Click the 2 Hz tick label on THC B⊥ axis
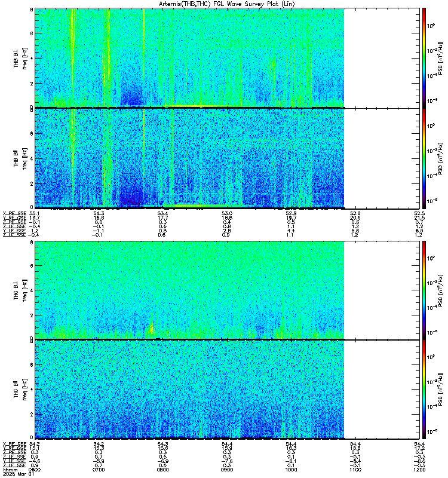This screenshot has height=478, width=448. pyautogui.click(x=32, y=315)
